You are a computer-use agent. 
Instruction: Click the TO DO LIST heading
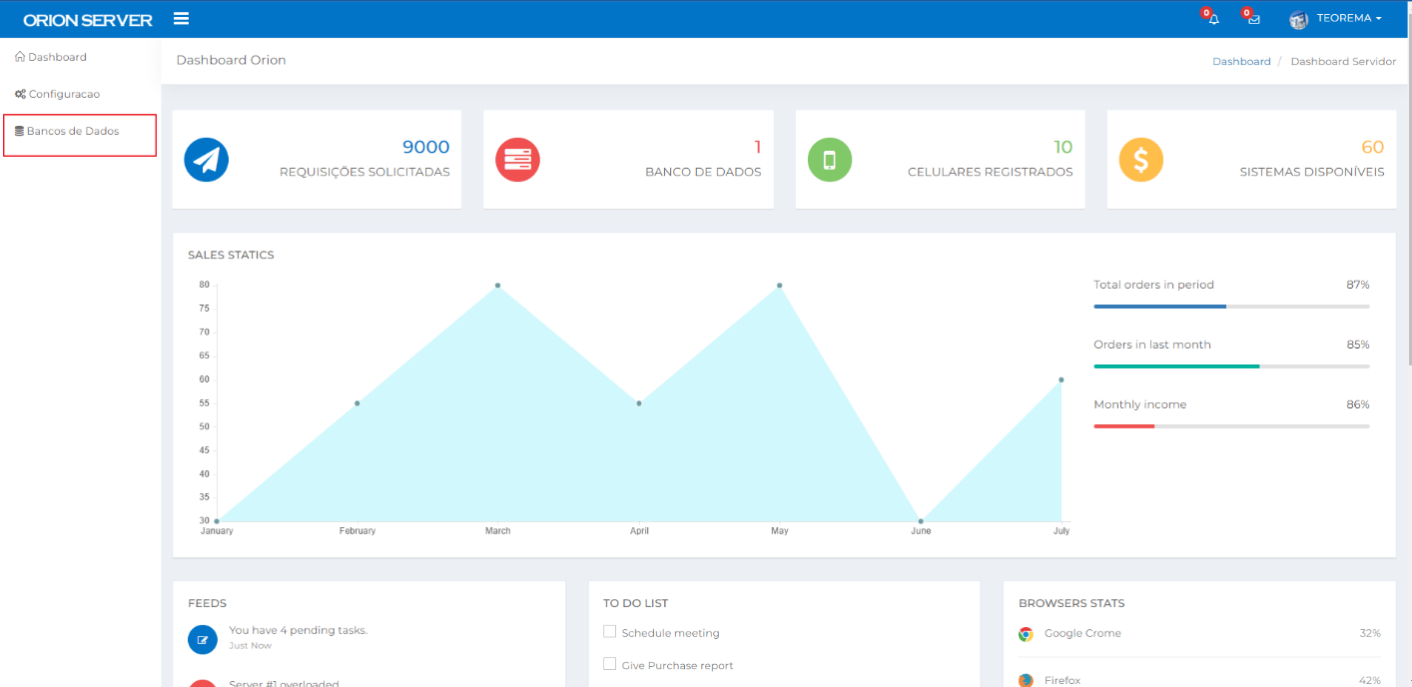pos(635,603)
